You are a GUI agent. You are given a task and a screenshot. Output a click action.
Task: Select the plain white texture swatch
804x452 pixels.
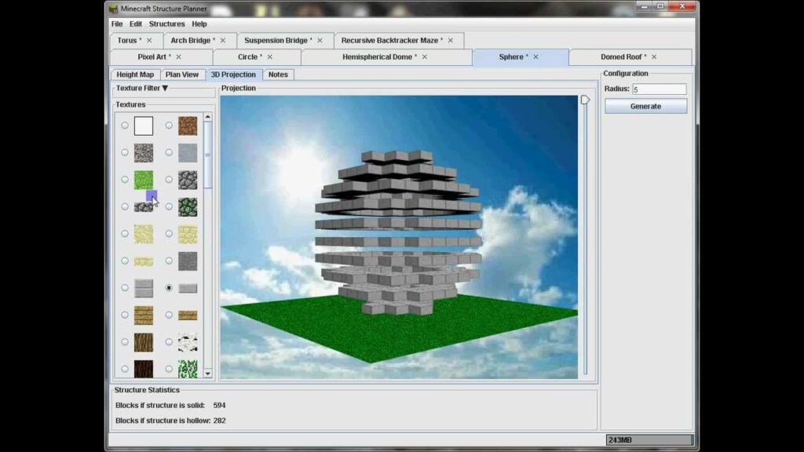(144, 126)
